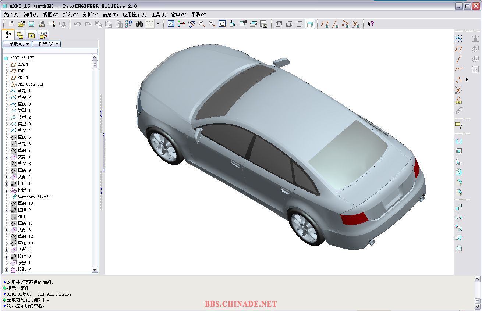Switch to shaded display mode
The image size is (482, 311).
tap(310, 24)
